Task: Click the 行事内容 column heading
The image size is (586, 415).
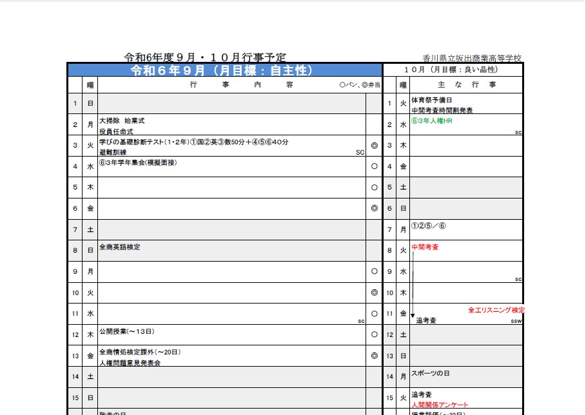Action: [241, 85]
